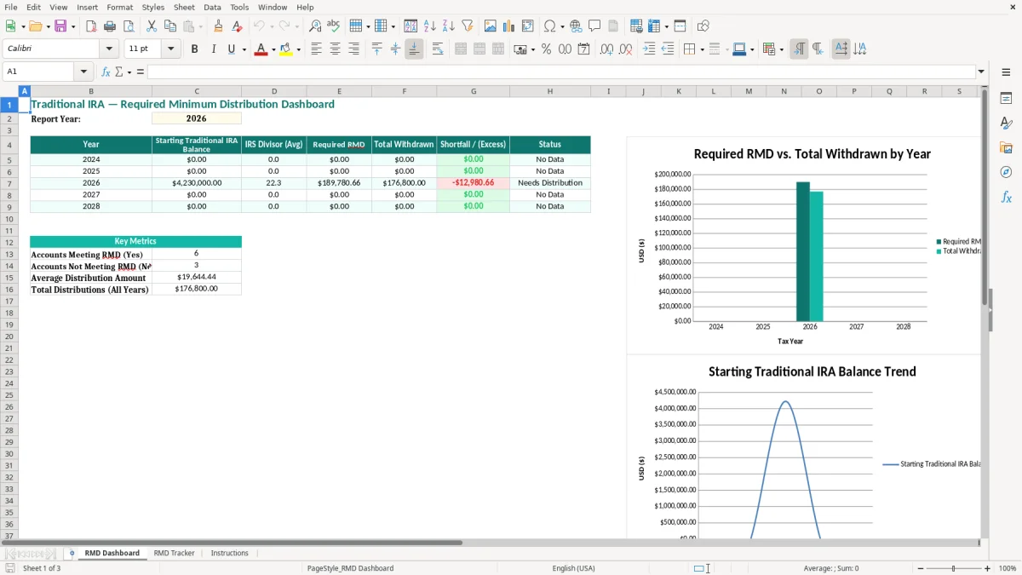Viewport: 1022px width, 575px height.
Task: Open the Function Wizard fx icon
Action: (106, 72)
